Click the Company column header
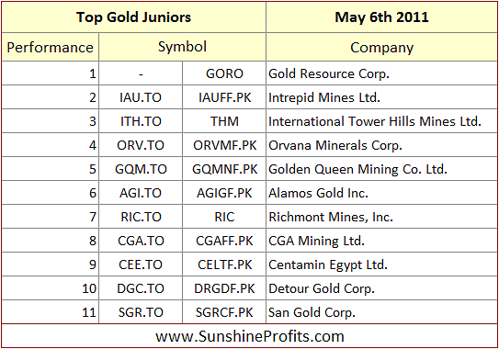This screenshot has height=349, width=499. pyautogui.click(x=381, y=48)
